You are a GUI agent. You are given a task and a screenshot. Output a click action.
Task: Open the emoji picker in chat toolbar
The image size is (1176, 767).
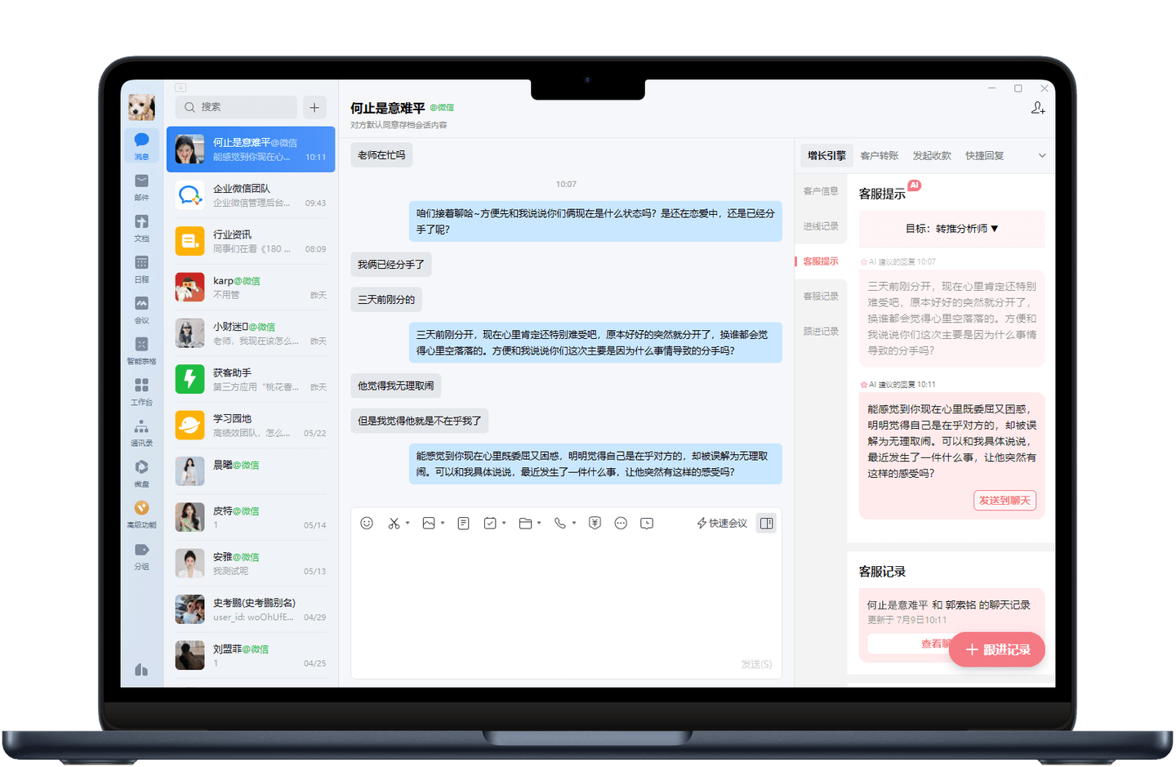click(x=367, y=523)
